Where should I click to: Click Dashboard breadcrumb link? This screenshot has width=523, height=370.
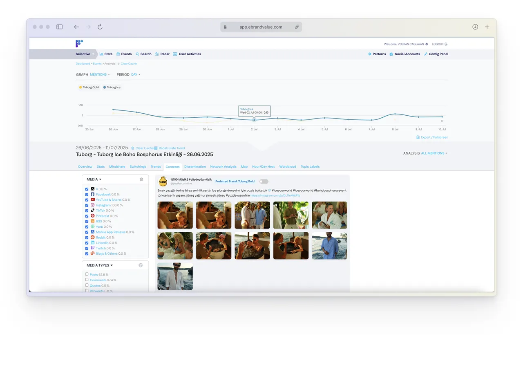tap(83, 64)
